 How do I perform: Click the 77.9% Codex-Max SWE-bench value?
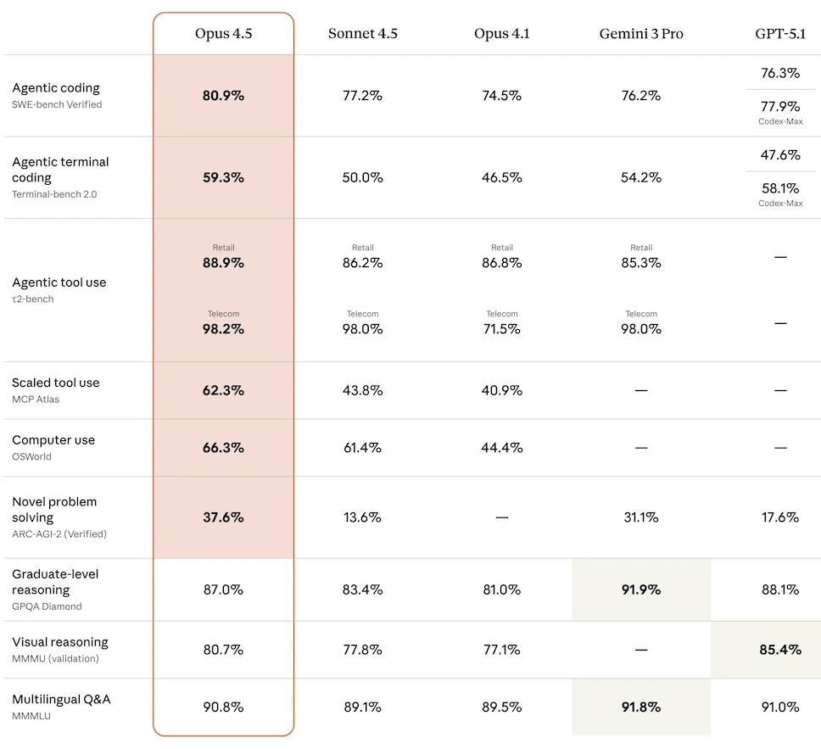pyautogui.click(x=779, y=107)
